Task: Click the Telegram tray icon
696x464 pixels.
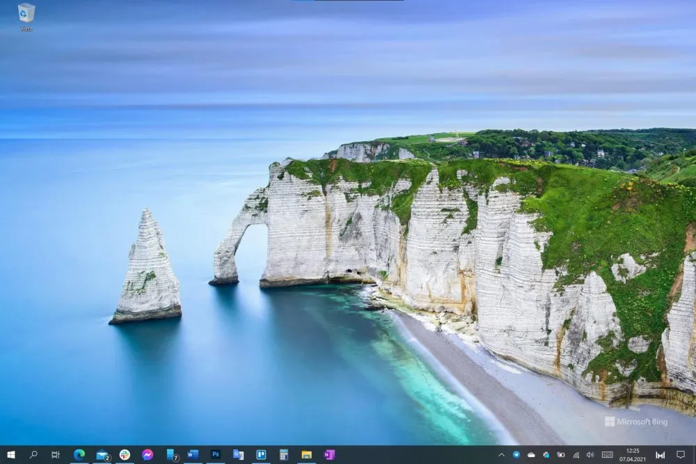Action: (x=516, y=455)
